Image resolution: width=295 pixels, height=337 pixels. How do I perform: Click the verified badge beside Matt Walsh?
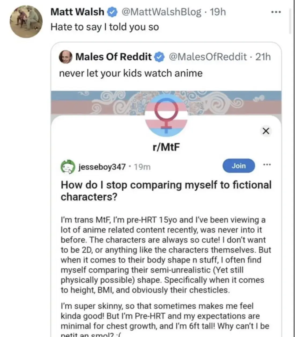pos(112,12)
